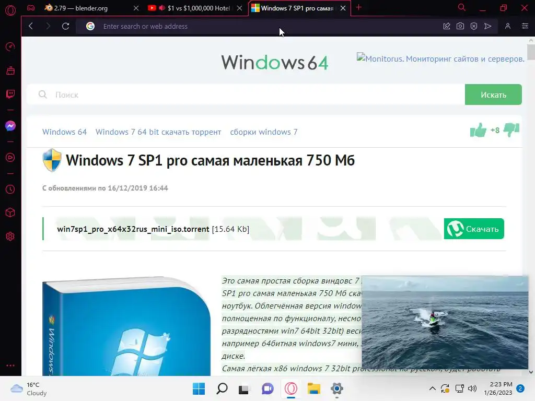Click the win7sp1_pro_x64x32rus_mini_iso.torrent file name
Screen dimensions: 535x401
click(133, 229)
